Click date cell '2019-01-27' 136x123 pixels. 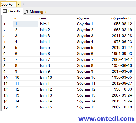click(122, 48)
